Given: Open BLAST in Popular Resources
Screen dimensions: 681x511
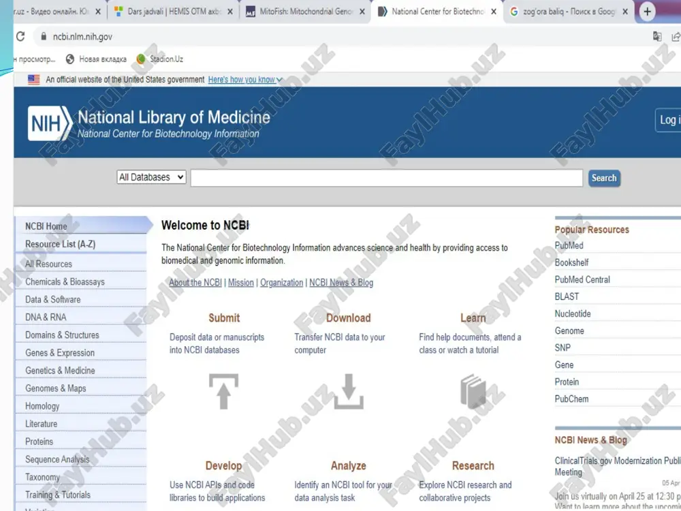Looking at the screenshot, I should (x=567, y=296).
